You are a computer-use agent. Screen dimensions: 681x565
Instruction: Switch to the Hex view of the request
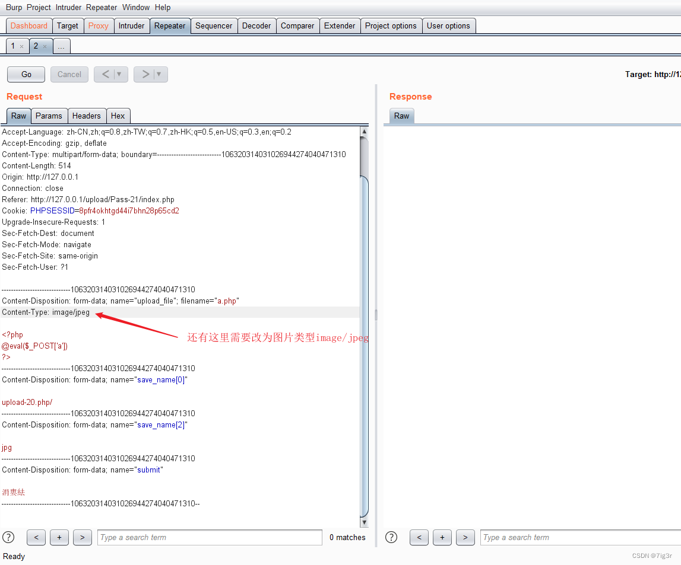click(118, 116)
